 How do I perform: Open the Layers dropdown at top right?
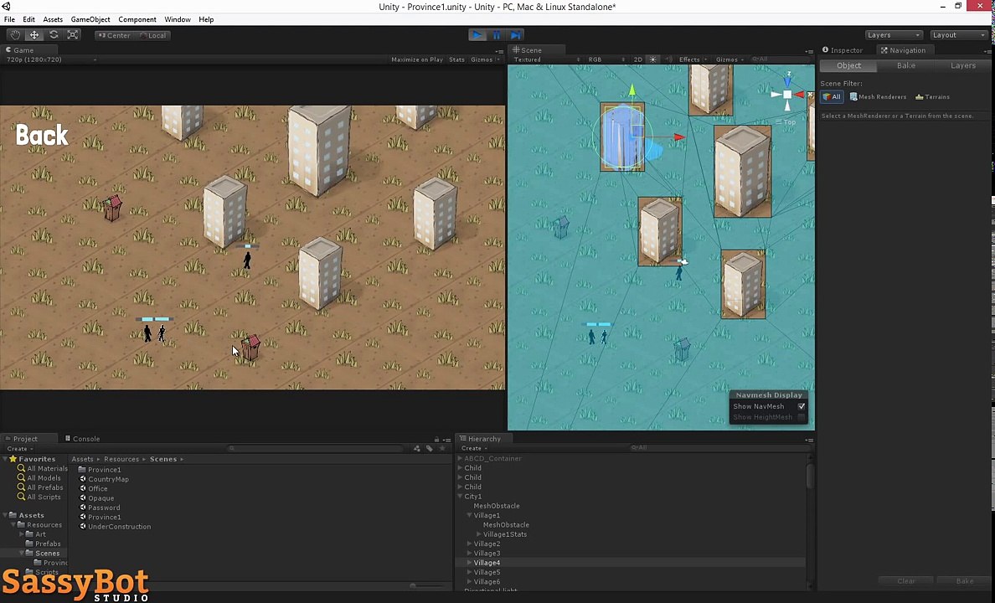point(894,35)
